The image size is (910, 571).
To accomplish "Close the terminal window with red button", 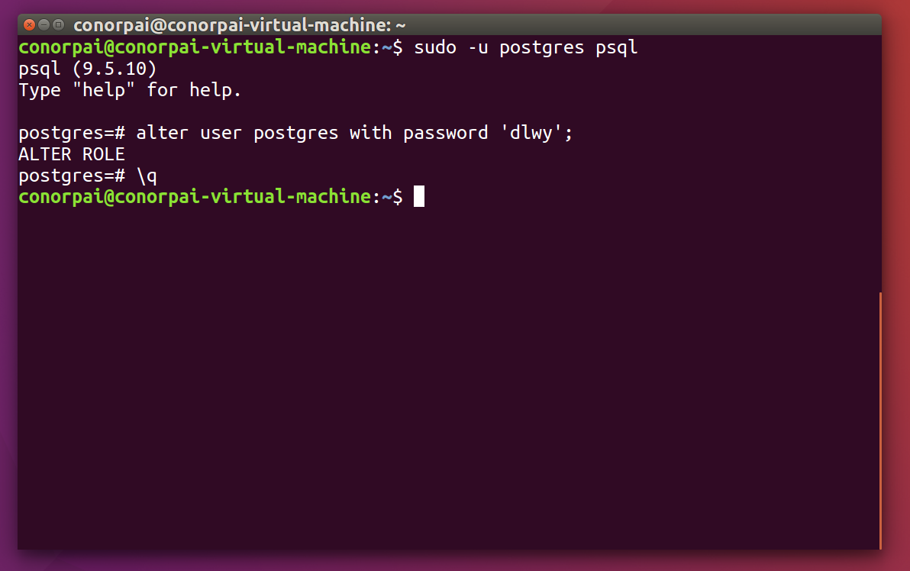I will pyautogui.click(x=29, y=25).
